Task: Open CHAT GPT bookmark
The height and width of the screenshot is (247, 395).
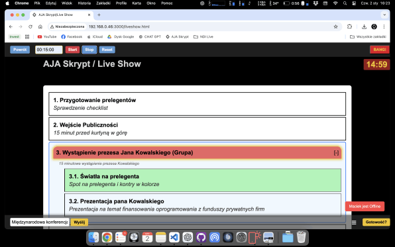Action: pos(150,37)
